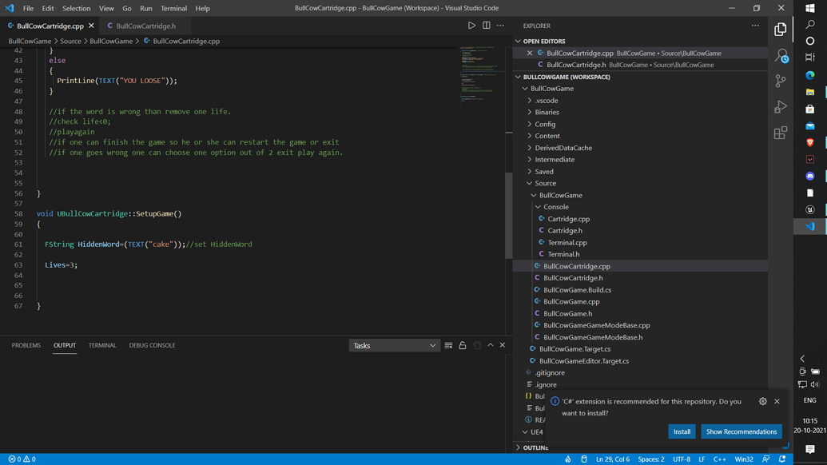
Task: Click Win32 configuration in status bar
Action: pyautogui.click(x=744, y=459)
